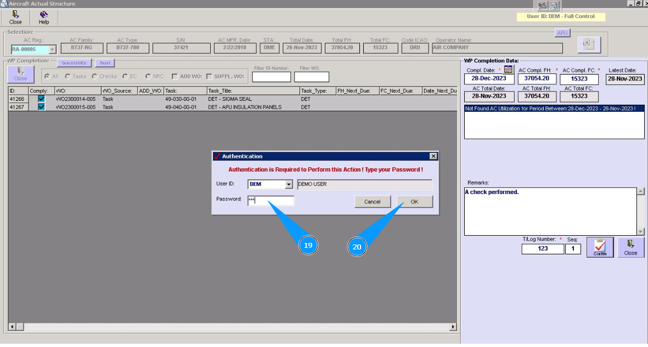Select the EC radio button
648x347 pixels.
125,76
